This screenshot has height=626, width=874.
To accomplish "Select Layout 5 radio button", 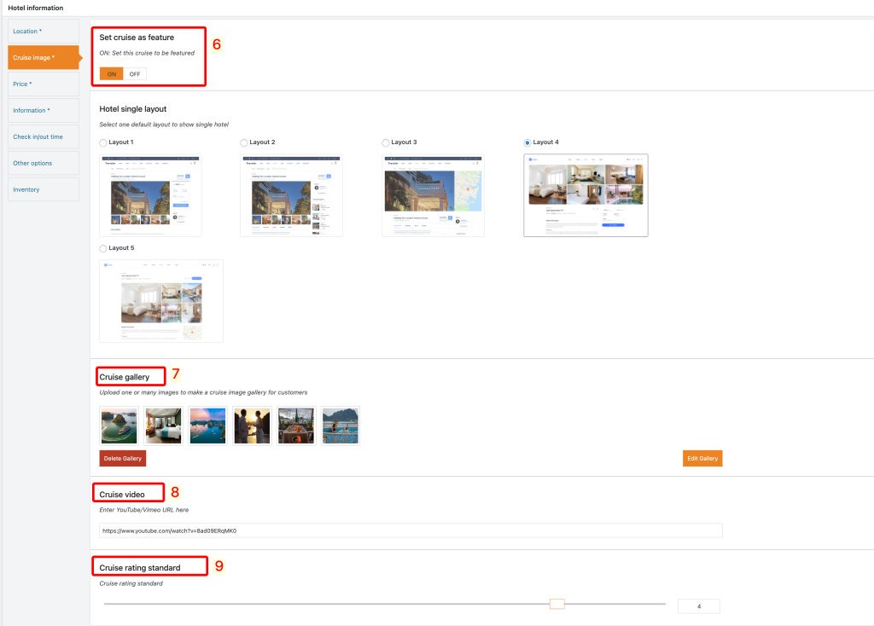I will (x=104, y=248).
